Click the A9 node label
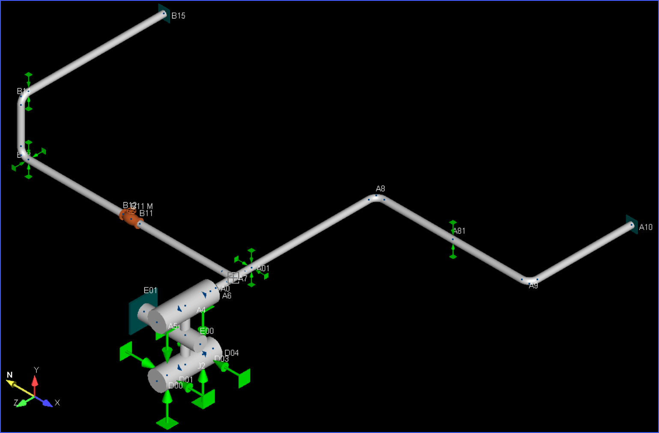This screenshot has width=659, height=433. (x=533, y=286)
